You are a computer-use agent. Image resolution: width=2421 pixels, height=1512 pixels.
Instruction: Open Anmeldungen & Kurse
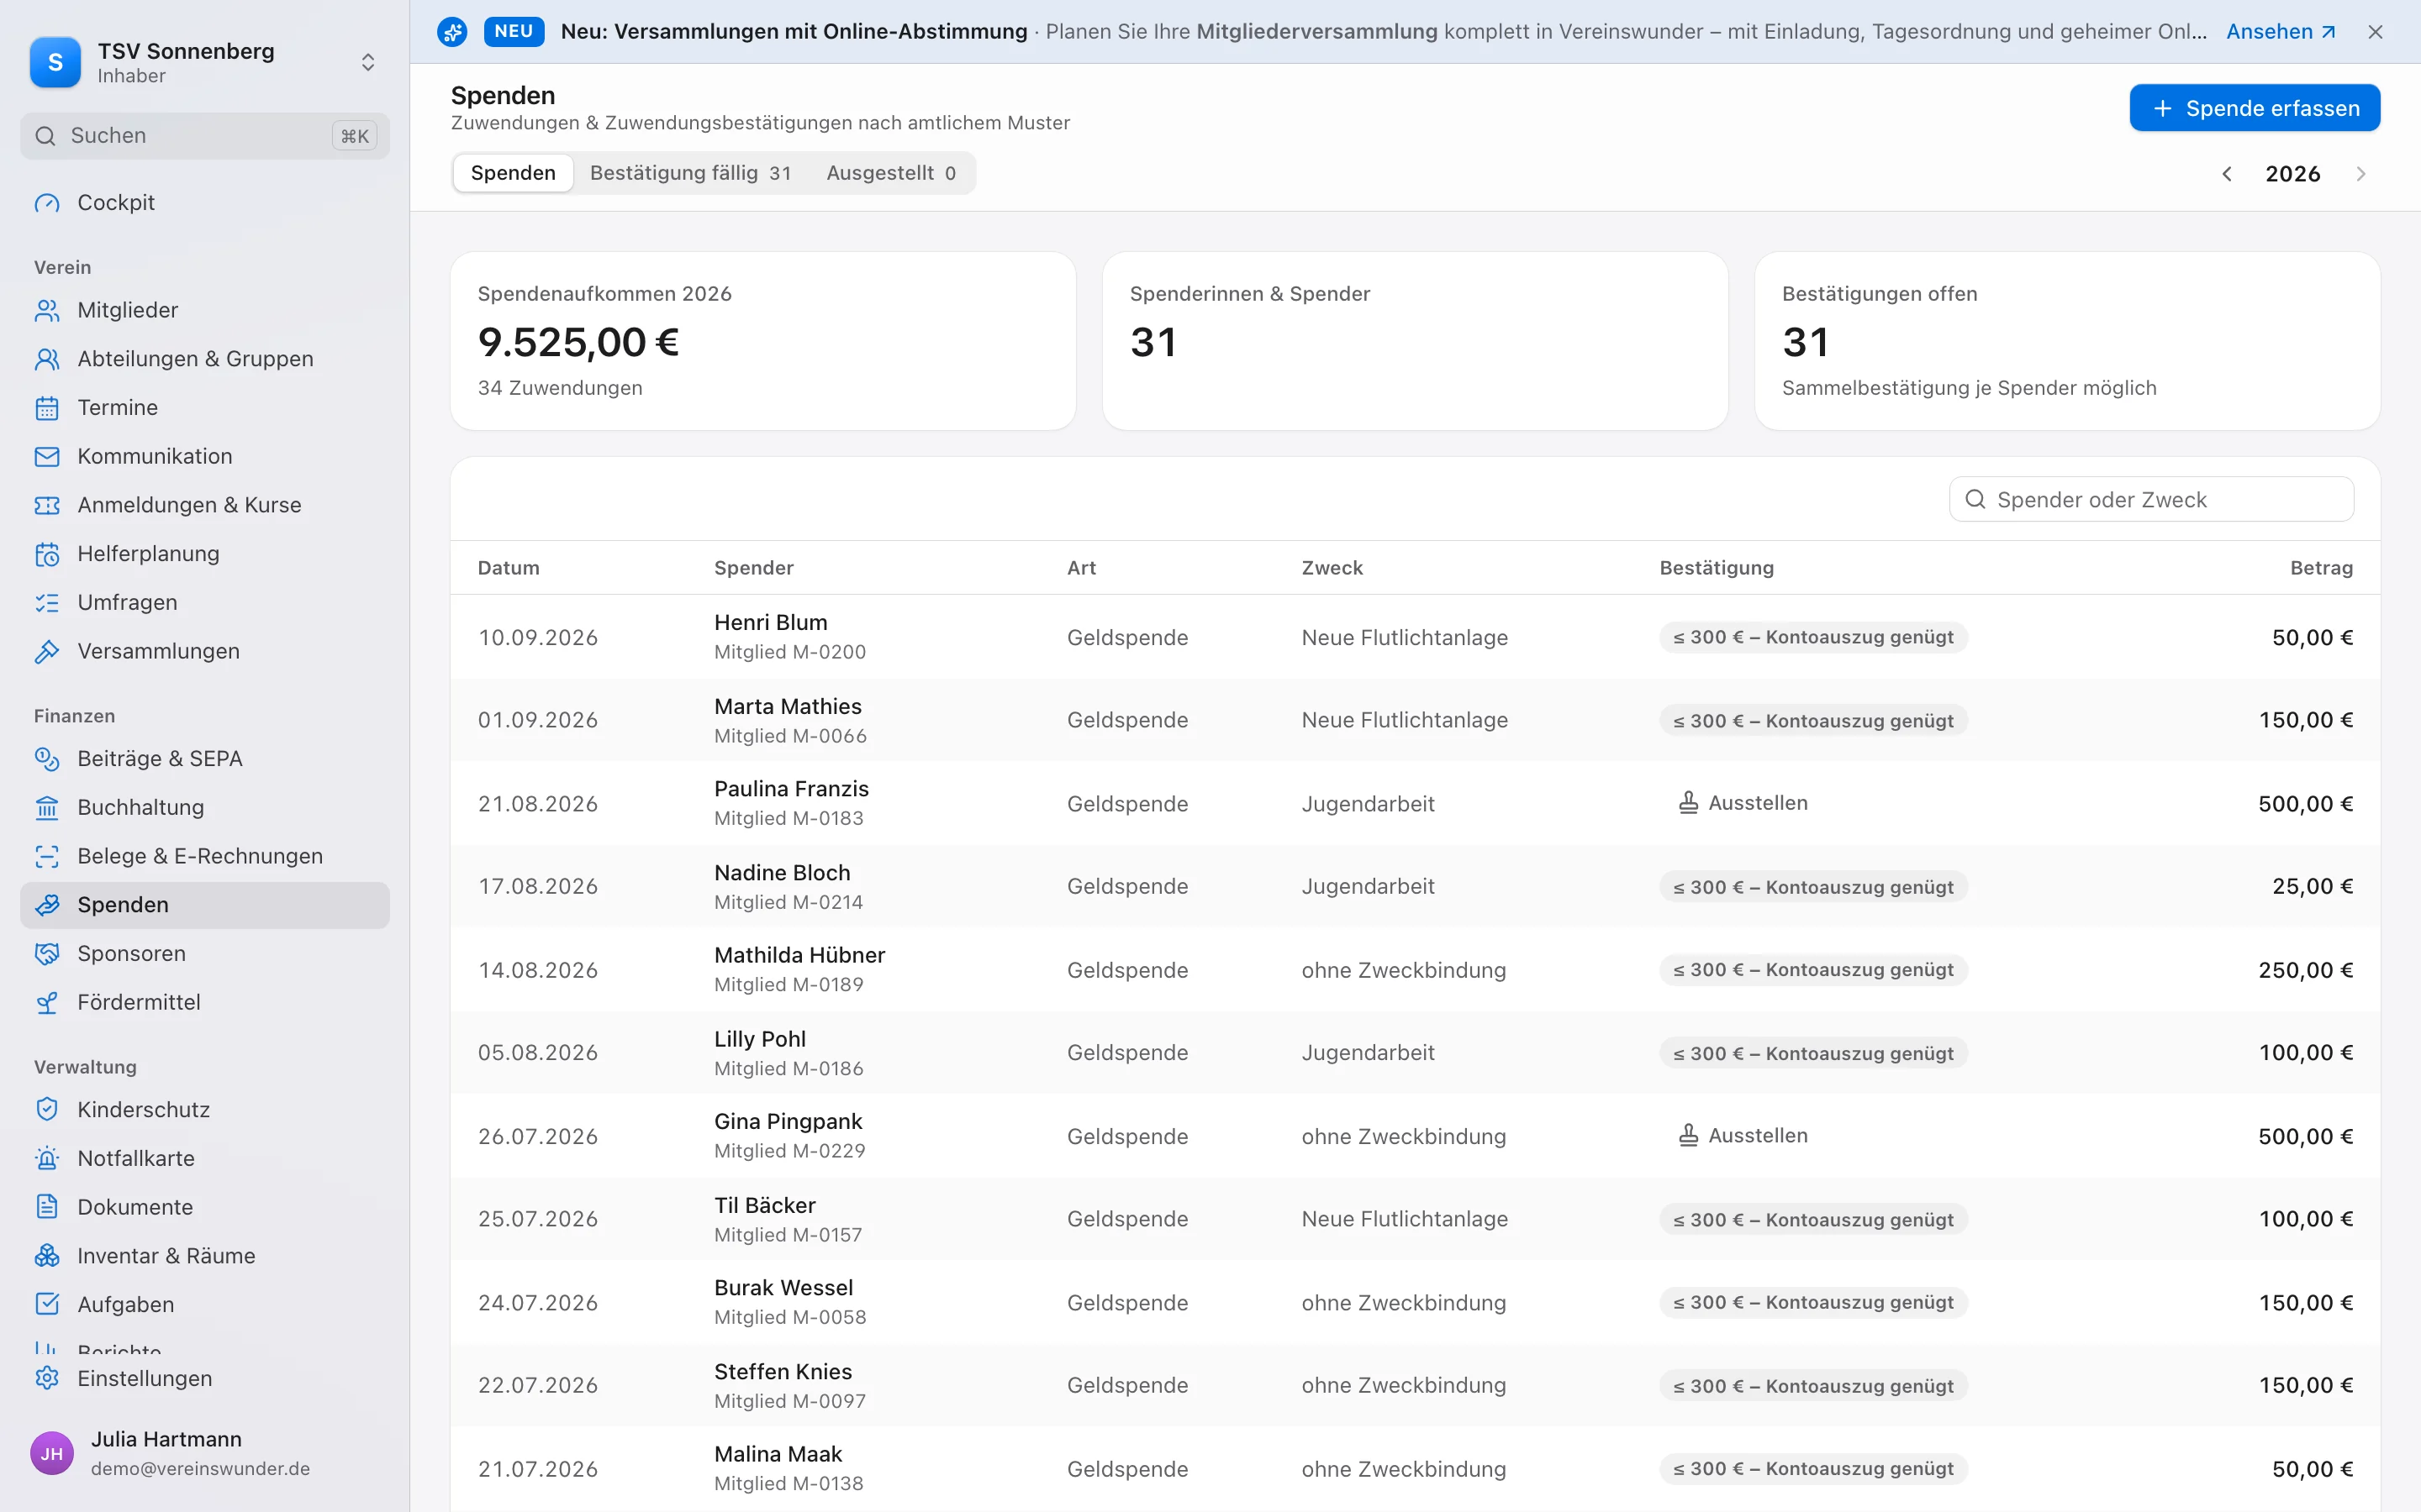click(204, 505)
